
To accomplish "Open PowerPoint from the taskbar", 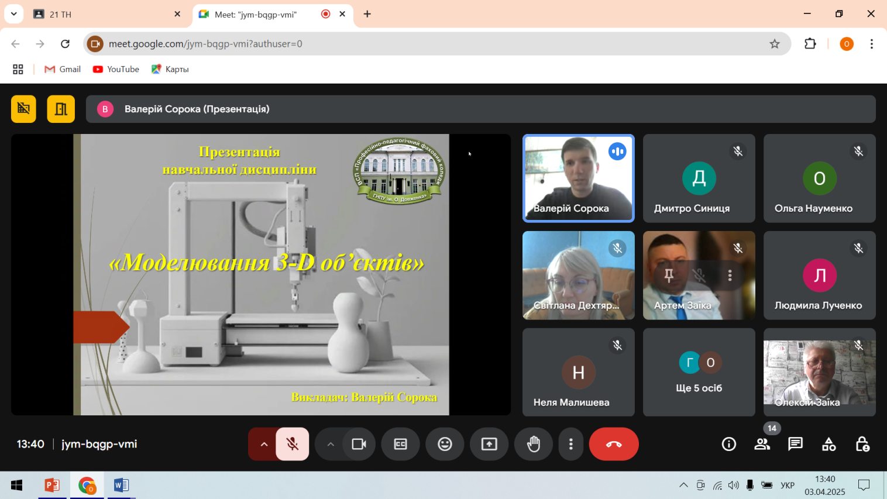I will click(52, 485).
